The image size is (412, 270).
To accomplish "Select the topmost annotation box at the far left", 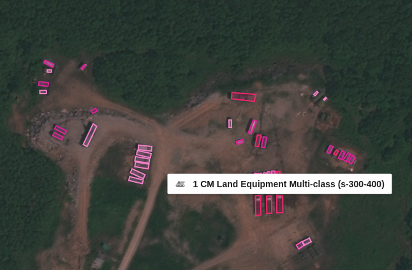I will pyautogui.click(x=49, y=64).
